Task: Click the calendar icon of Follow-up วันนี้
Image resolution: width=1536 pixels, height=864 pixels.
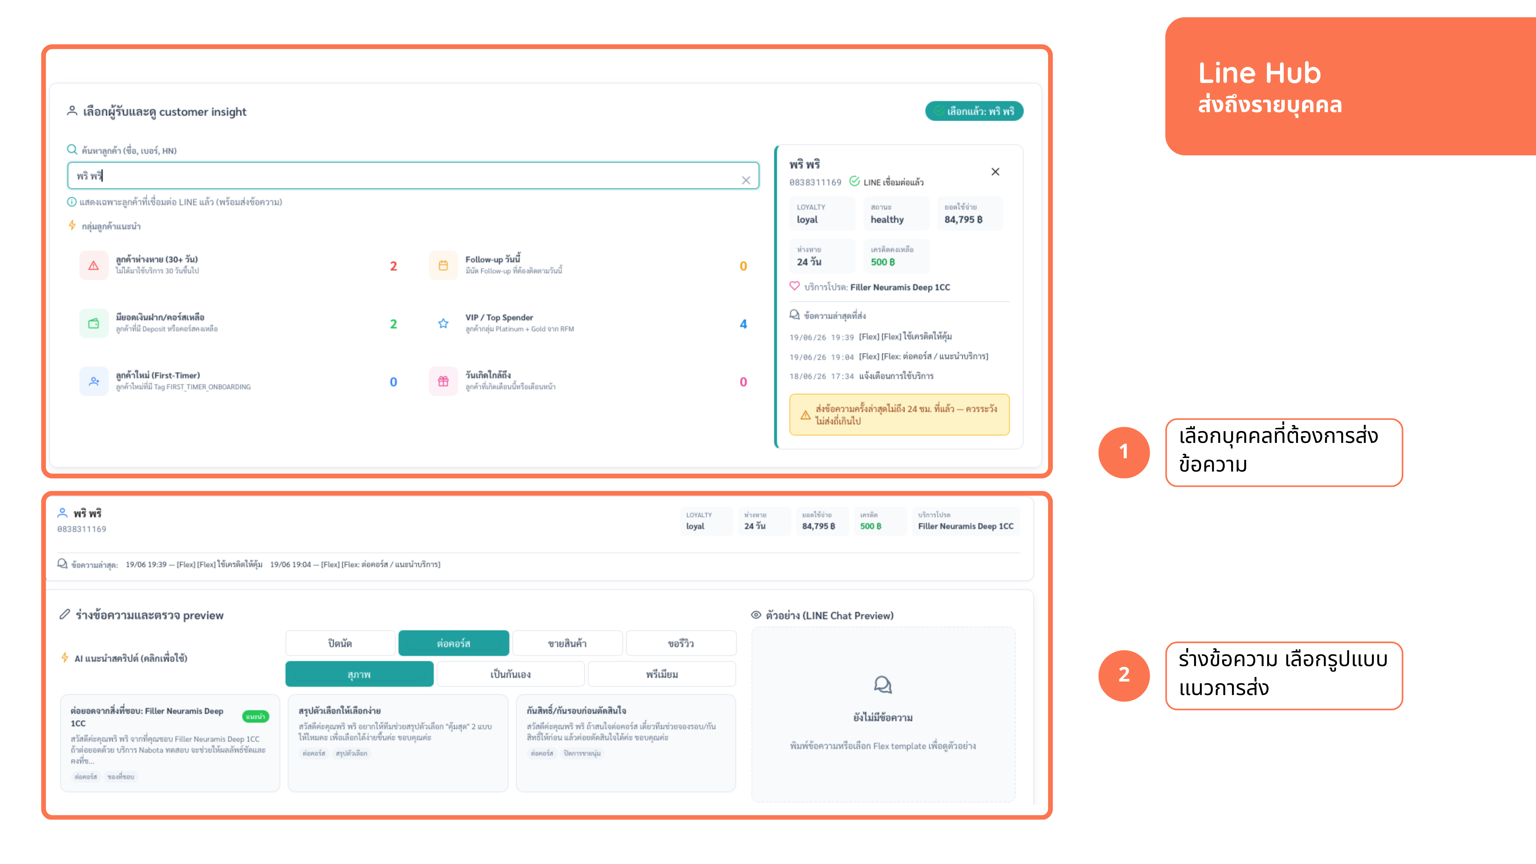Action: (443, 265)
